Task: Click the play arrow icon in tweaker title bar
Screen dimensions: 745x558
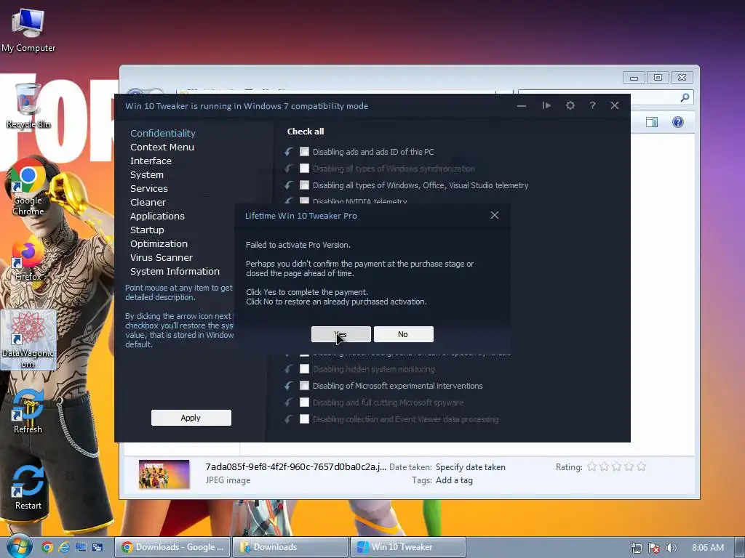Action: click(x=547, y=105)
